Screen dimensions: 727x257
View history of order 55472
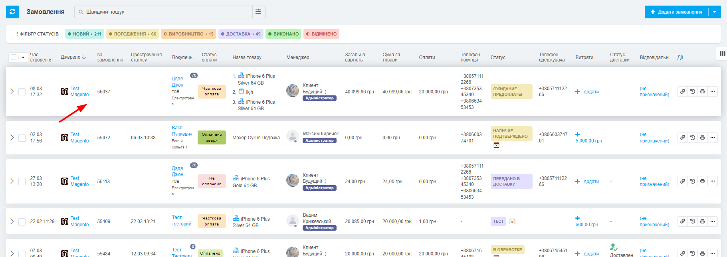(x=693, y=138)
